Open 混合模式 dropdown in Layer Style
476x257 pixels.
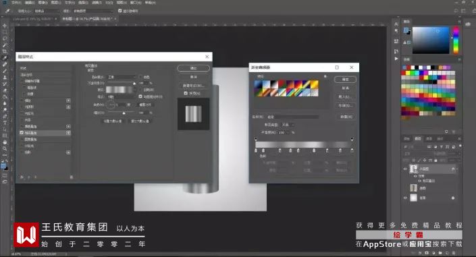coord(122,77)
